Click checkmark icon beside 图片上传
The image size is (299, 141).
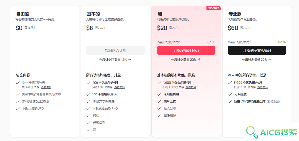[159, 102]
